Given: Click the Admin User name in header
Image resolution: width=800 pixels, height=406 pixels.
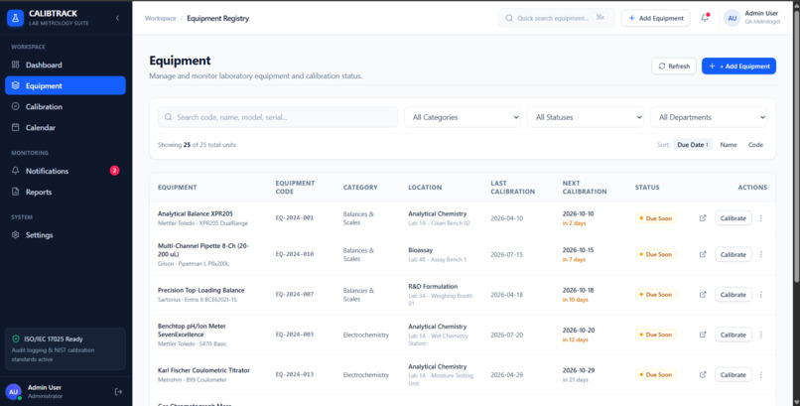Looking at the screenshot, I should click(x=761, y=13).
